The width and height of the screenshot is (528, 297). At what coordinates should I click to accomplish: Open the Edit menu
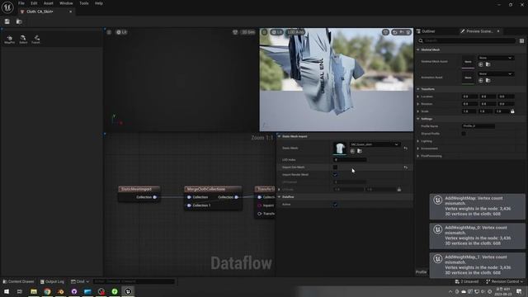click(34, 3)
